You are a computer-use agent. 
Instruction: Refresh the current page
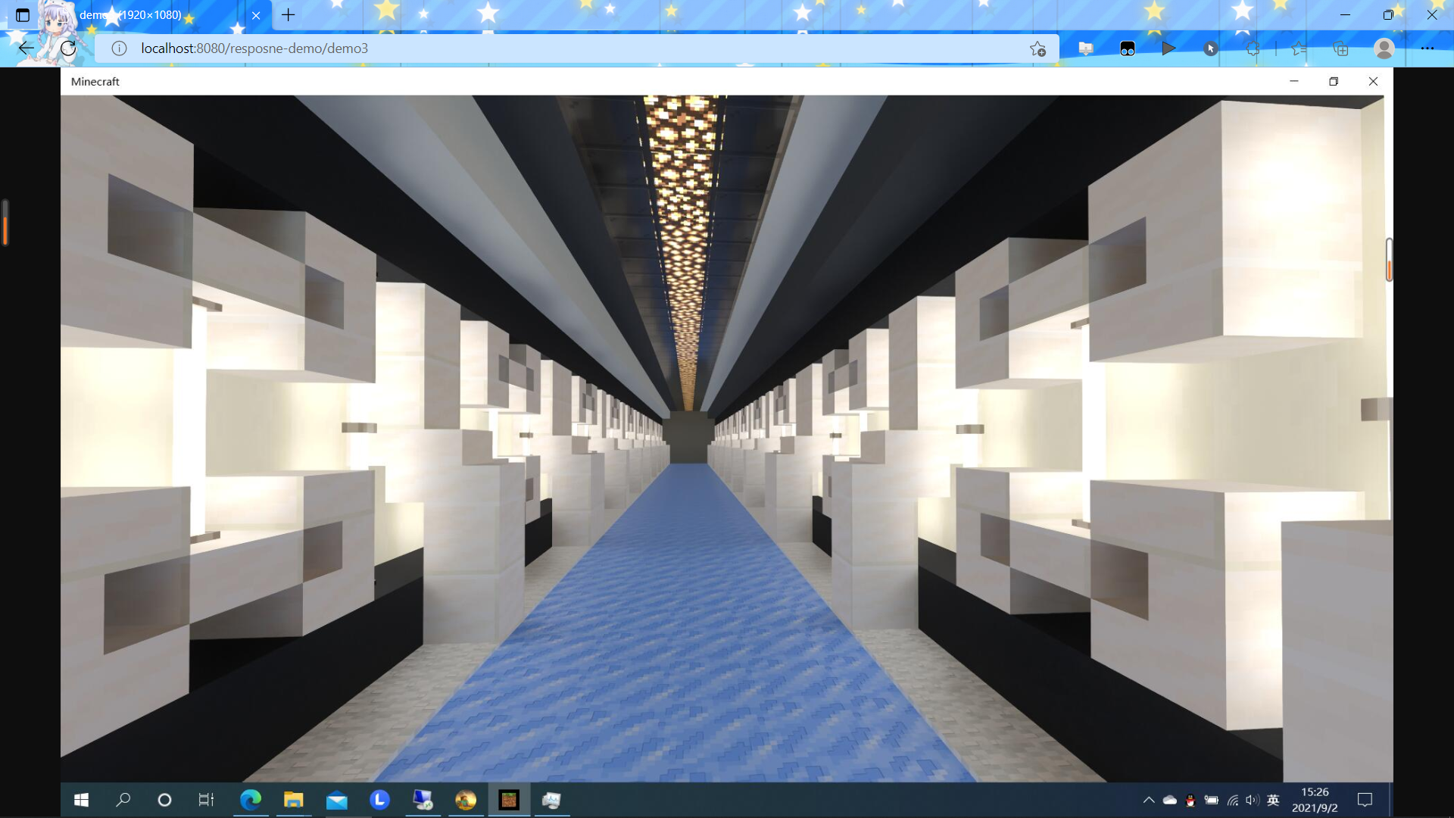[x=68, y=48]
